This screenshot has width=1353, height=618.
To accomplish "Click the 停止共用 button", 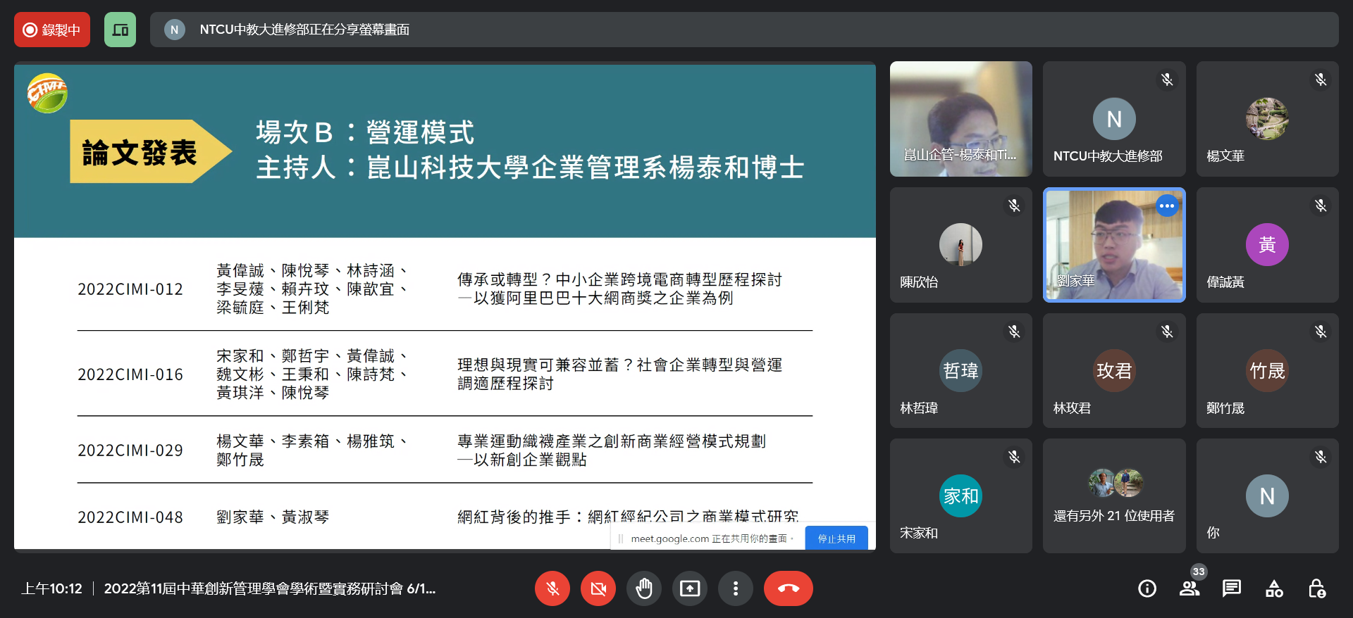I will click(x=836, y=538).
